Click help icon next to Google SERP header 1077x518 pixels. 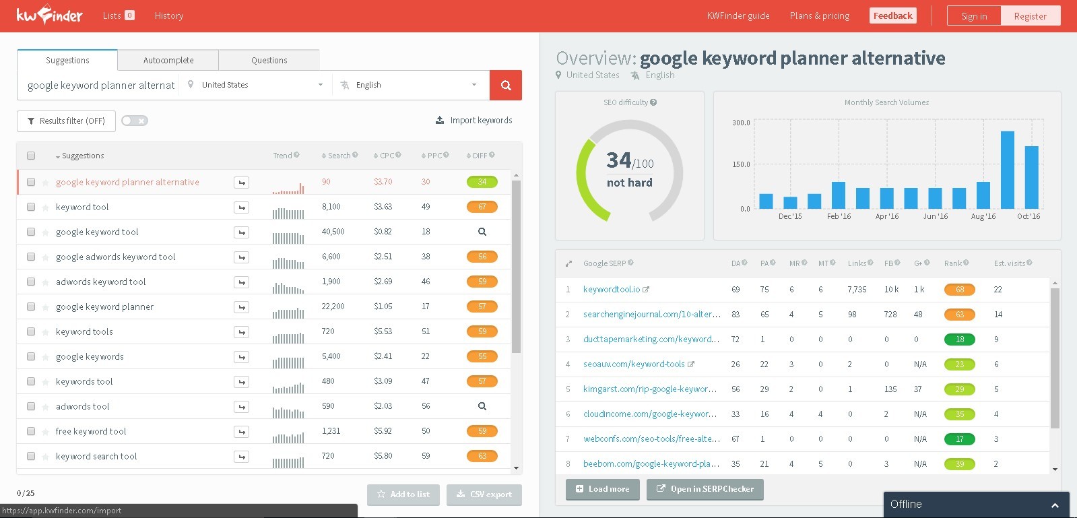[630, 263]
